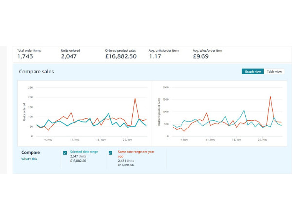Click the orange peak in Units ordered chart
The height and width of the screenshot is (220, 292).
tap(135, 98)
